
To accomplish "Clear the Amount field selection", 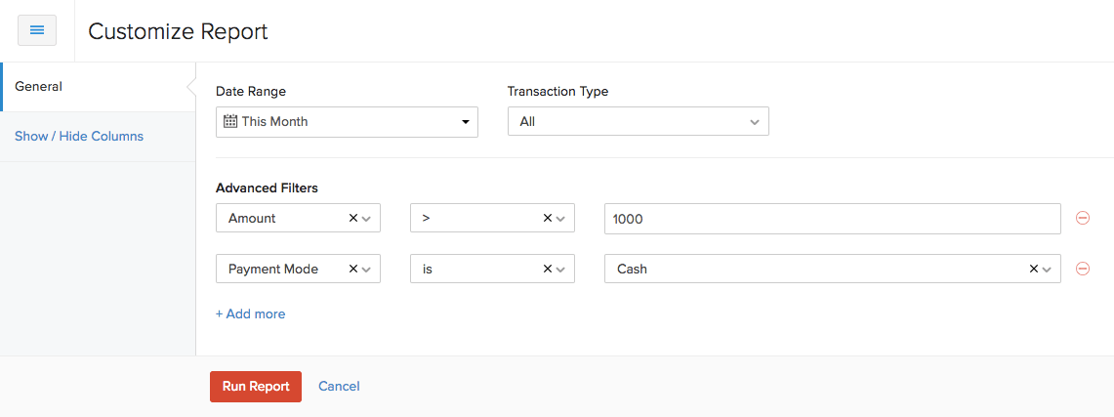I will [353, 219].
